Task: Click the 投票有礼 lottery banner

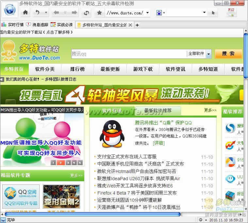Action: coord(122,95)
